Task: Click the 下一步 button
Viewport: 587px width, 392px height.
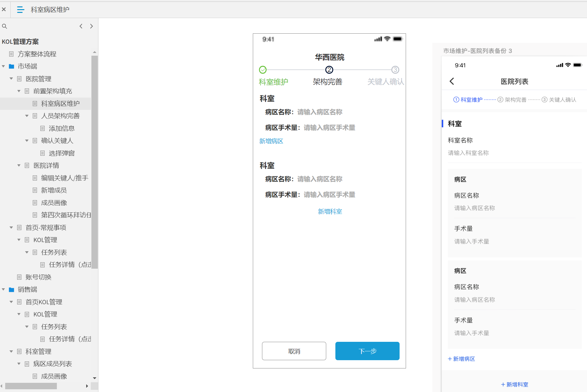Action: click(367, 351)
